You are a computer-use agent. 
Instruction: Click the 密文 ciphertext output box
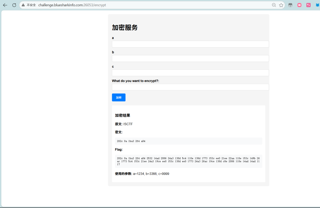[x=188, y=141]
